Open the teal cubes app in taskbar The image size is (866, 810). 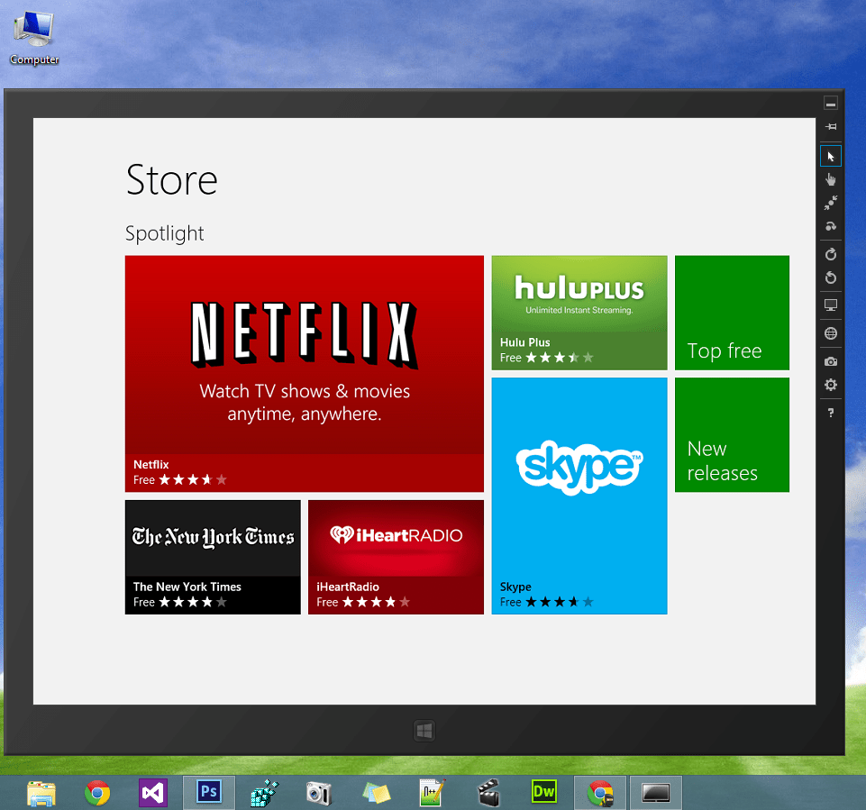click(265, 793)
